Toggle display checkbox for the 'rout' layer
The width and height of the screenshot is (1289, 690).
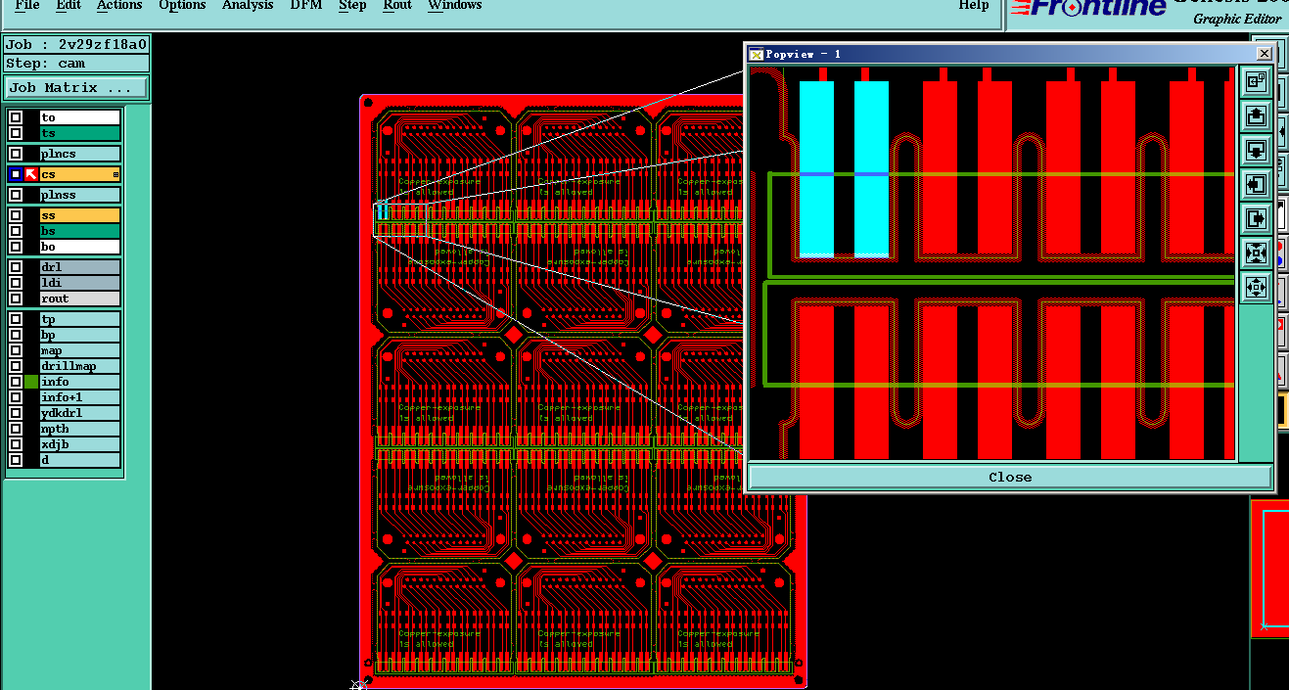16,299
